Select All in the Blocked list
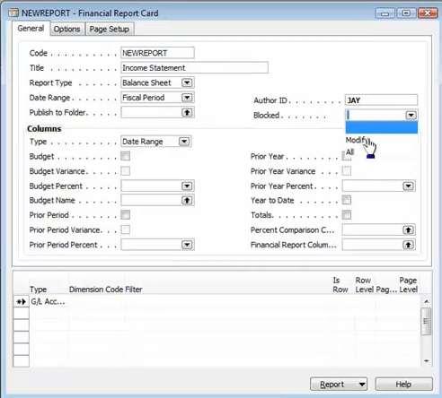The height and width of the screenshot is (398, 442). (x=381, y=151)
